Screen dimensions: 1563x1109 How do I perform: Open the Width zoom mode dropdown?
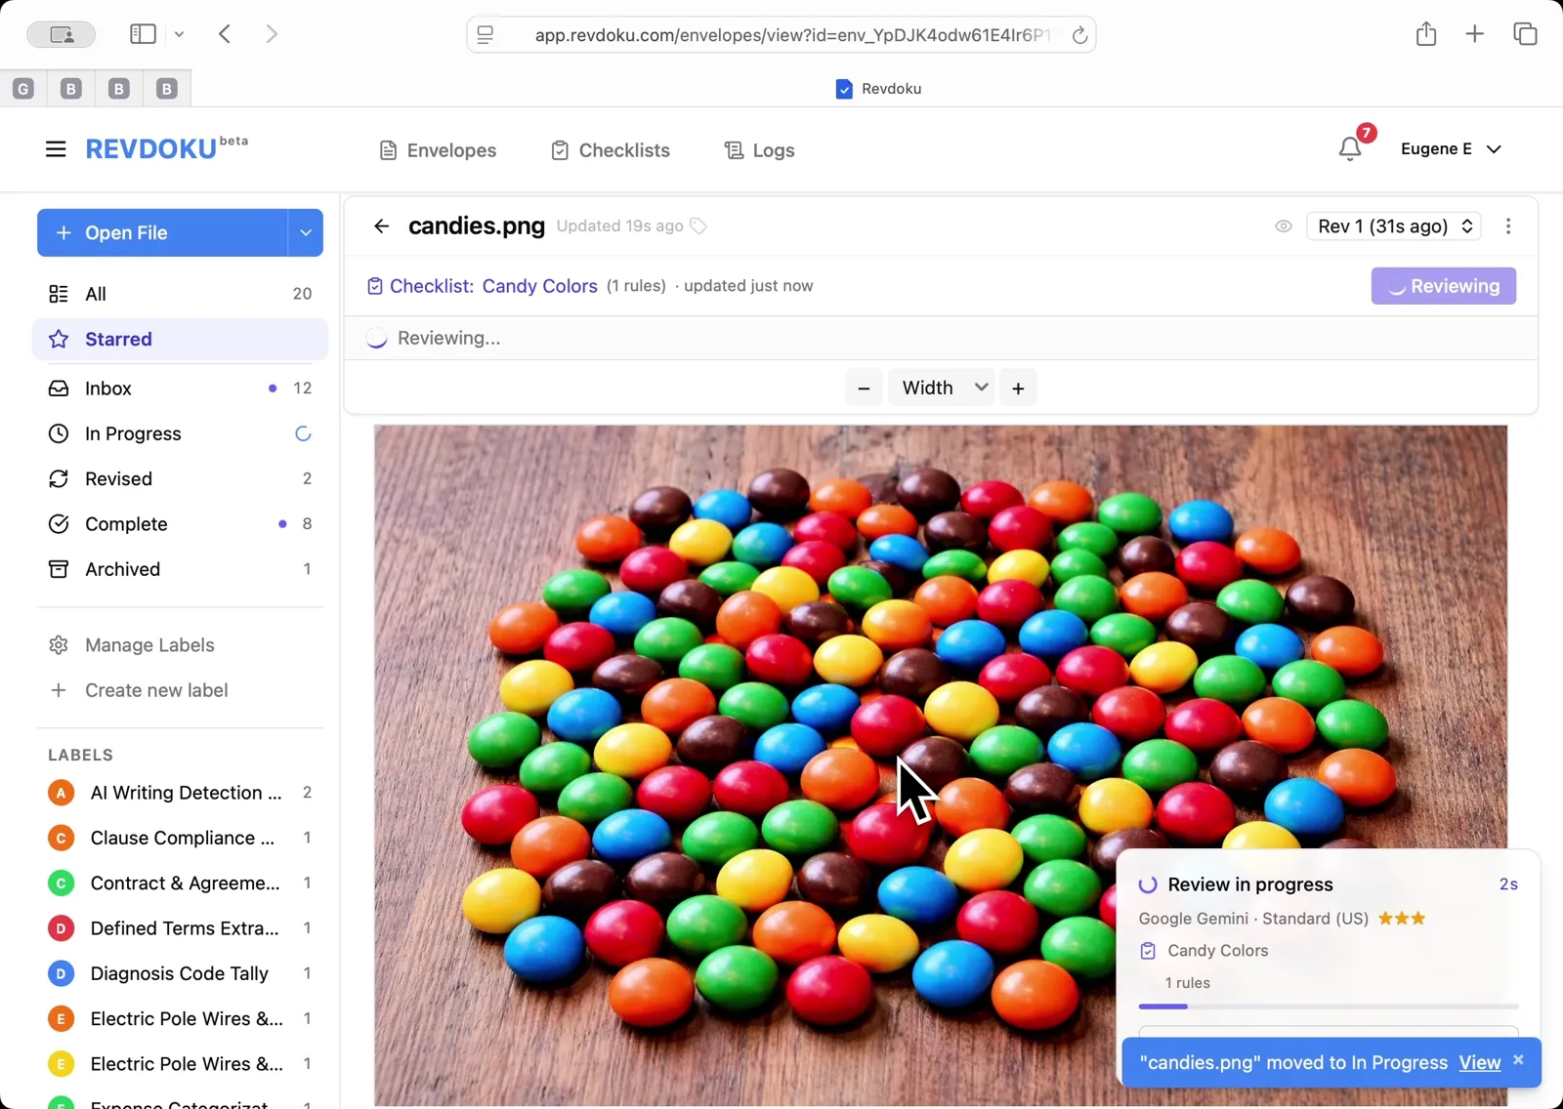tap(943, 389)
